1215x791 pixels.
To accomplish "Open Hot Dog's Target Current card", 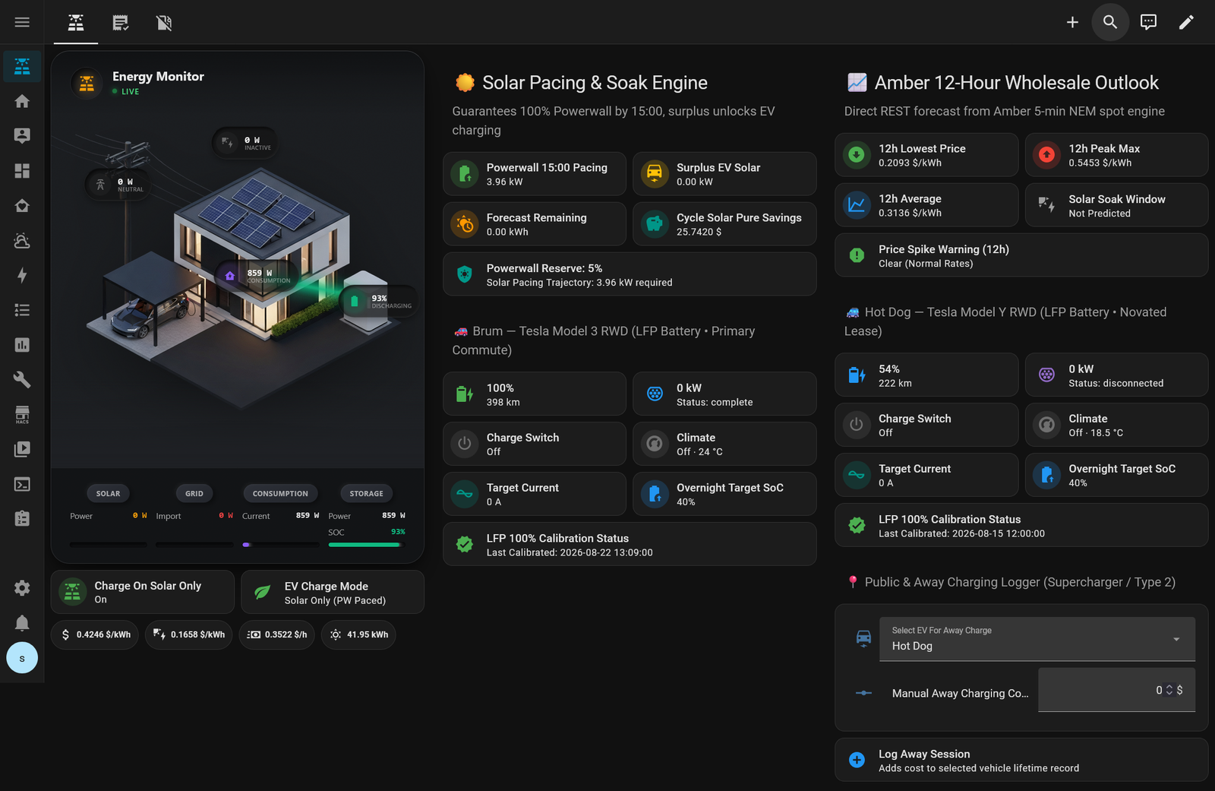I will pyautogui.click(x=926, y=475).
